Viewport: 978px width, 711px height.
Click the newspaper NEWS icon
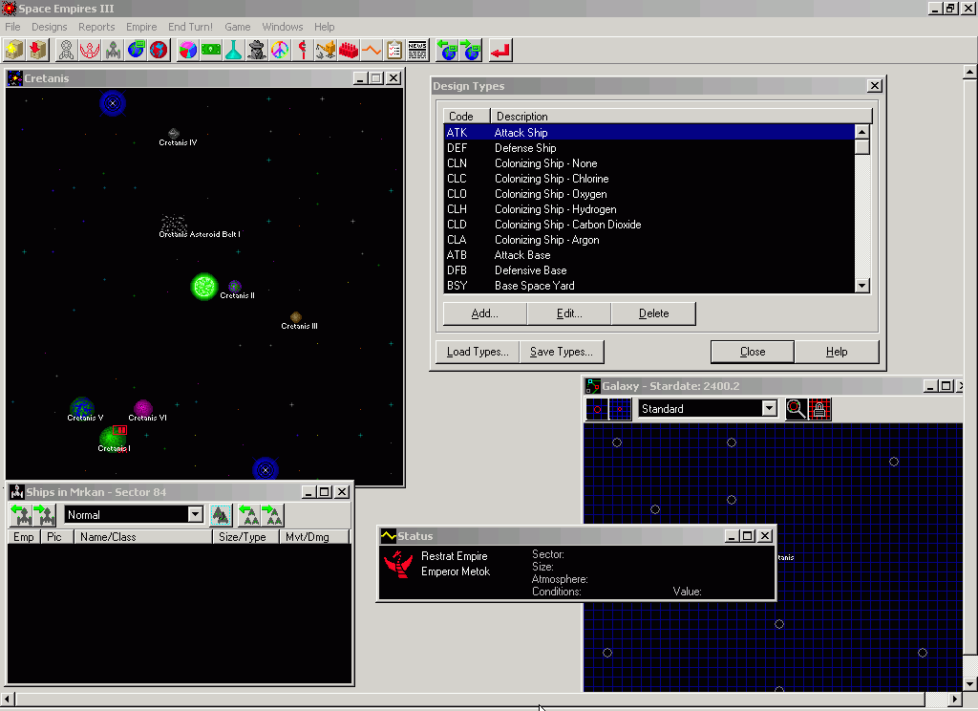[417, 50]
